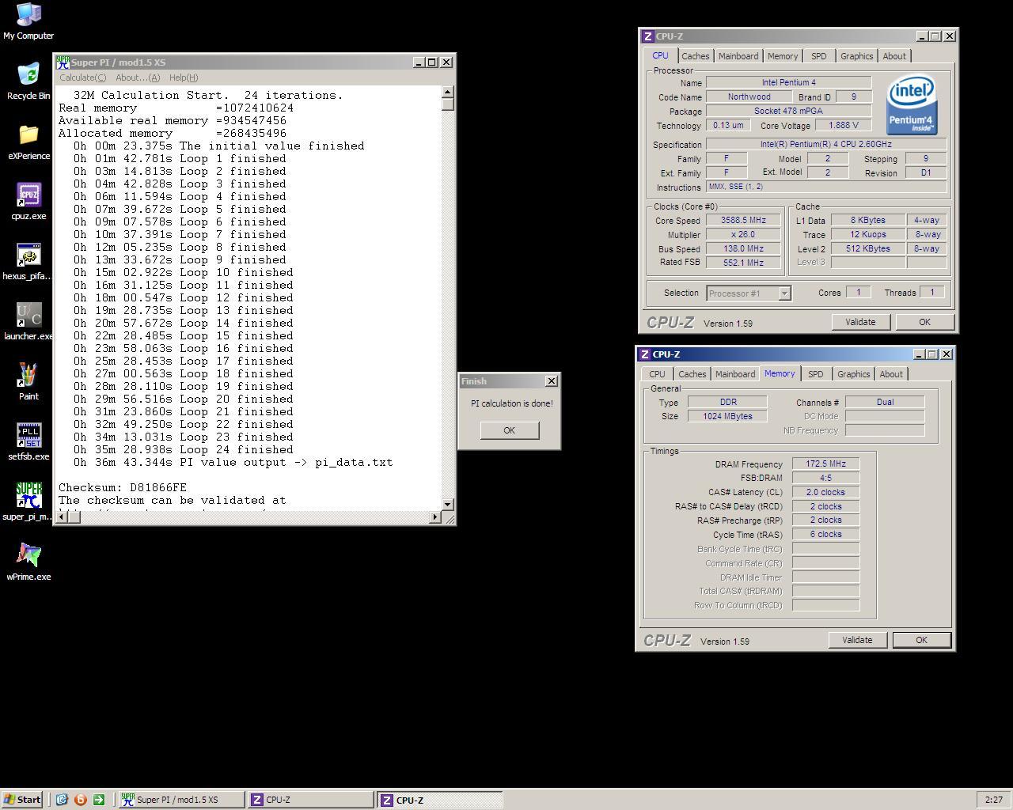The image size is (1013, 810).
Task: Open Caches tab in top CPU-Z window
Action: coord(695,56)
